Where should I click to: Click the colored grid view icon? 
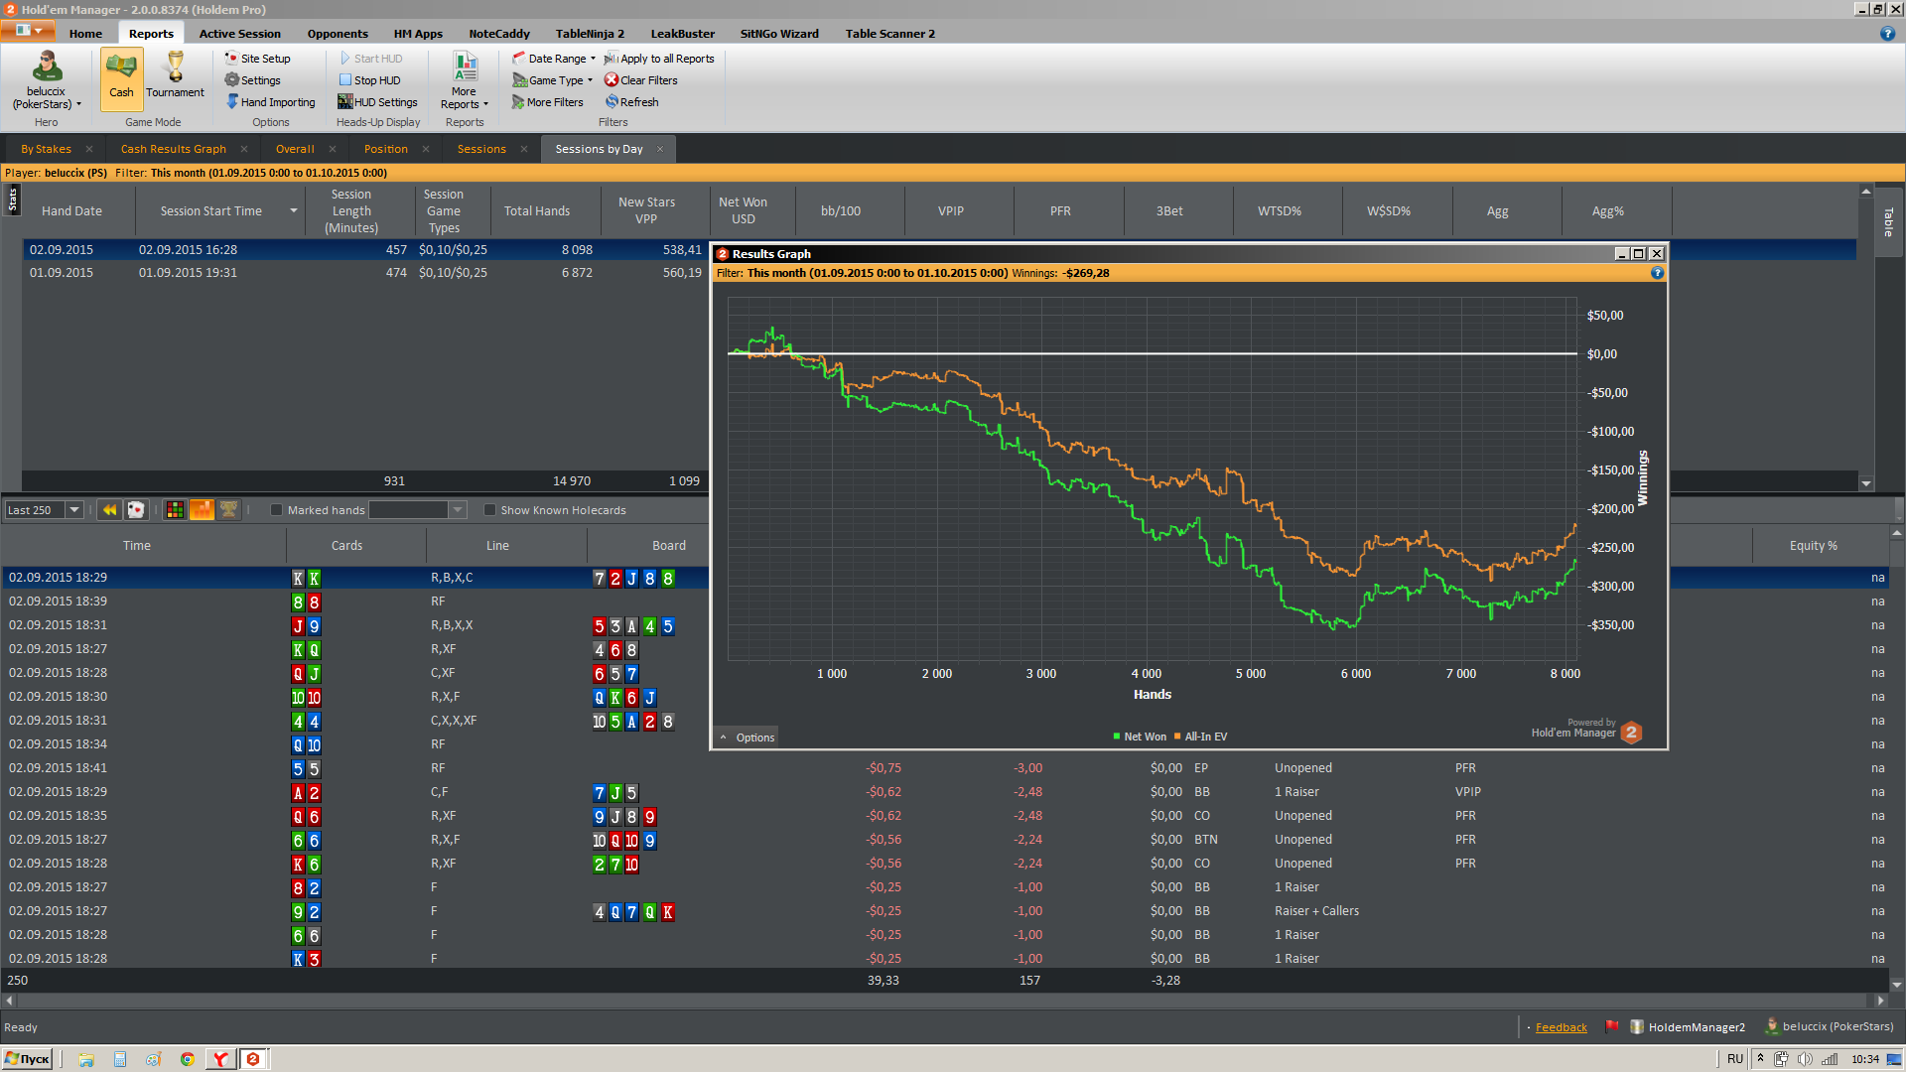pyautogui.click(x=175, y=510)
